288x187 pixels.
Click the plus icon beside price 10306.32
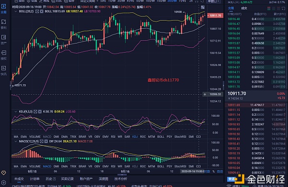pyautogui.click(x=205, y=94)
